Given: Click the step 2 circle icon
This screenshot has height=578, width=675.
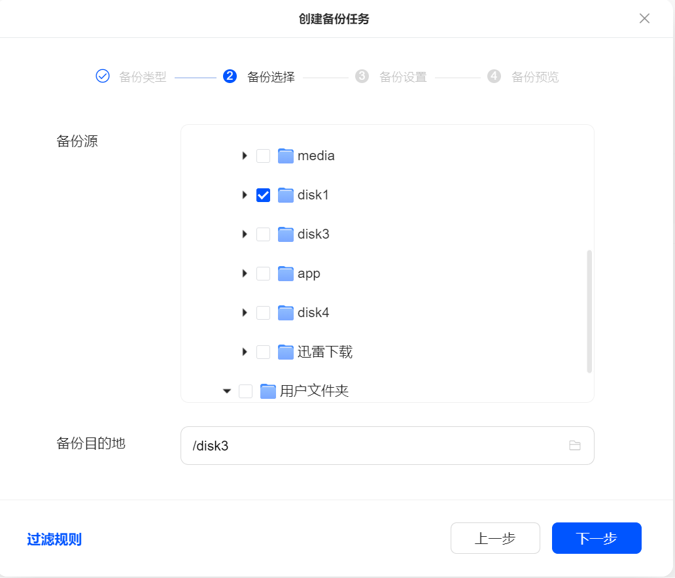Looking at the screenshot, I should pos(230,76).
